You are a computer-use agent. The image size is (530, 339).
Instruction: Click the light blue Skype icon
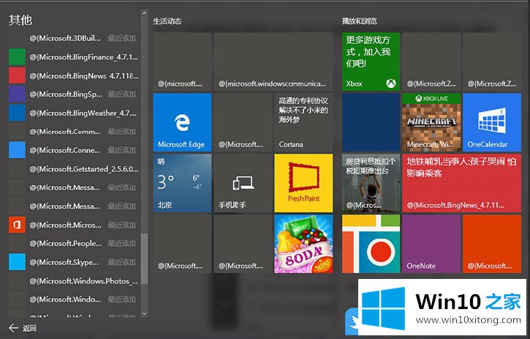click(x=17, y=262)
